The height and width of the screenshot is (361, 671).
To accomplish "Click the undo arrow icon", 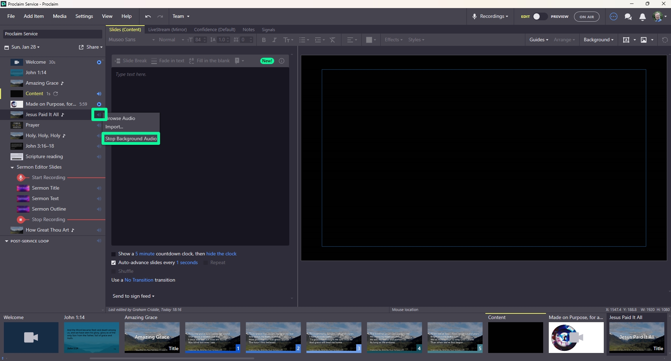I will point(148,16).
